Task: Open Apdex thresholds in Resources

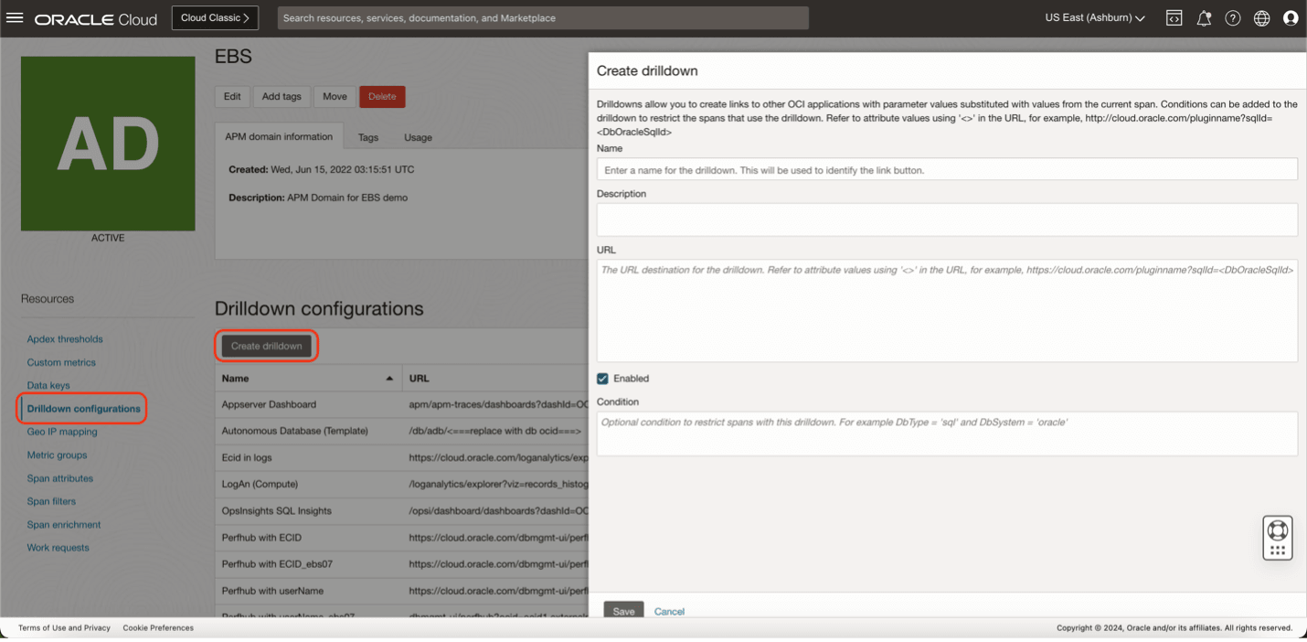Action: point(65,339)
